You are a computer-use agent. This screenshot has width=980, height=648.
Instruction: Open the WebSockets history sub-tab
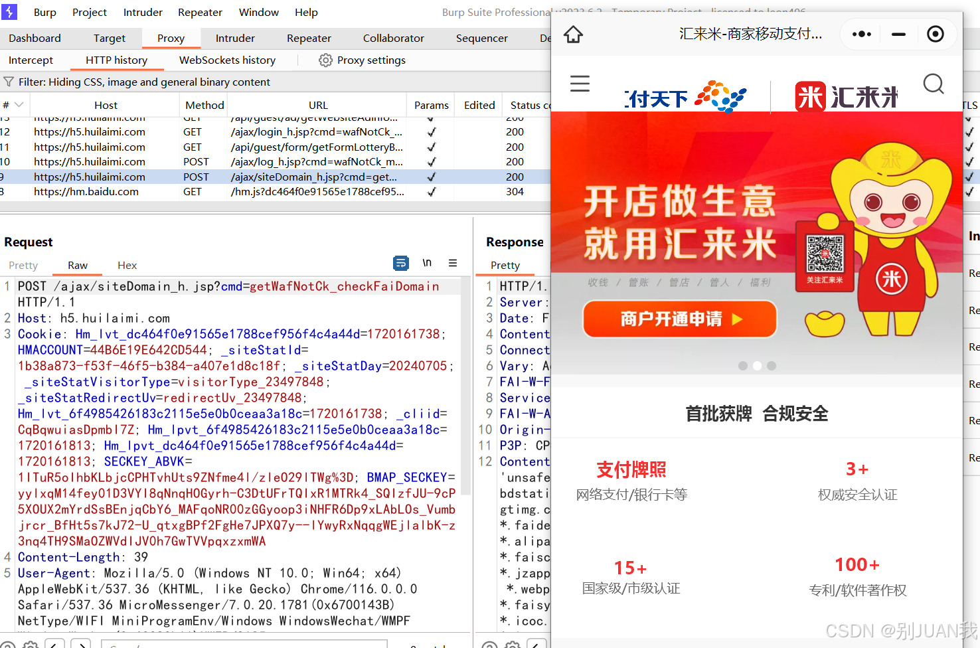pyautogui.click(x=227, y=60)
